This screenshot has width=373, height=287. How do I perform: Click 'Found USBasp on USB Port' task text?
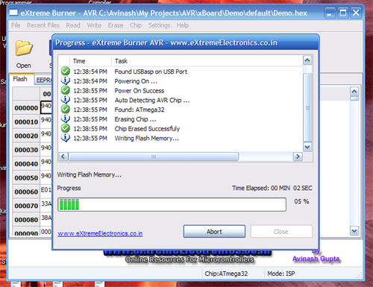tap(151, 72)
